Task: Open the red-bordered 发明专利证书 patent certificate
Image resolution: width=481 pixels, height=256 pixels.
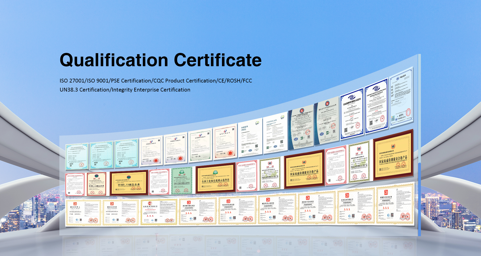Action: (225, 142)
